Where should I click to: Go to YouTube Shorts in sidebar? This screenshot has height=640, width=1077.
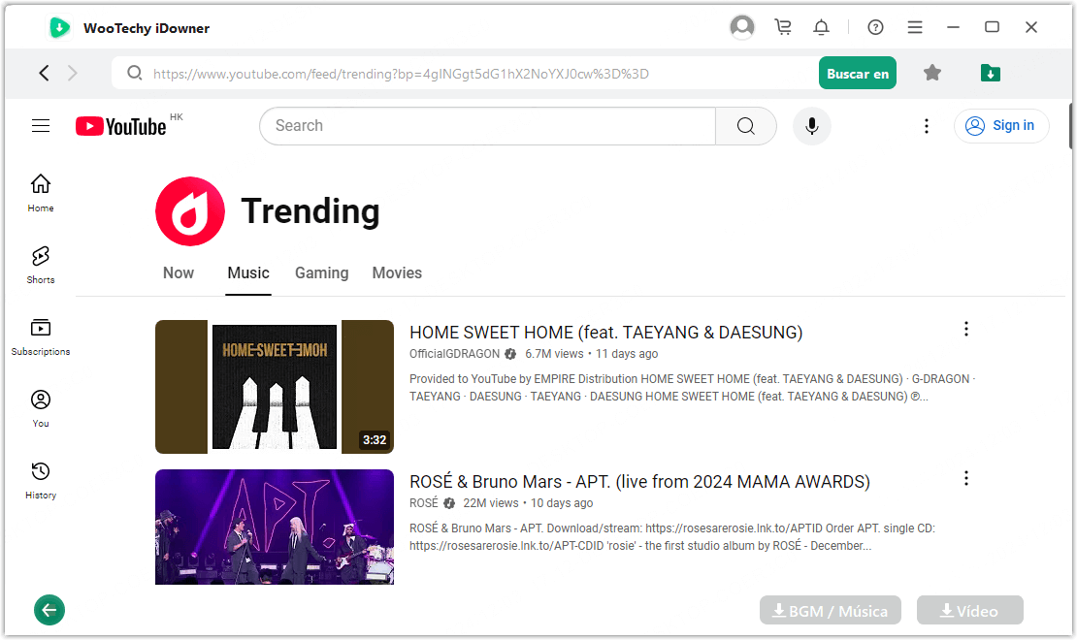[x=41, y=265]
